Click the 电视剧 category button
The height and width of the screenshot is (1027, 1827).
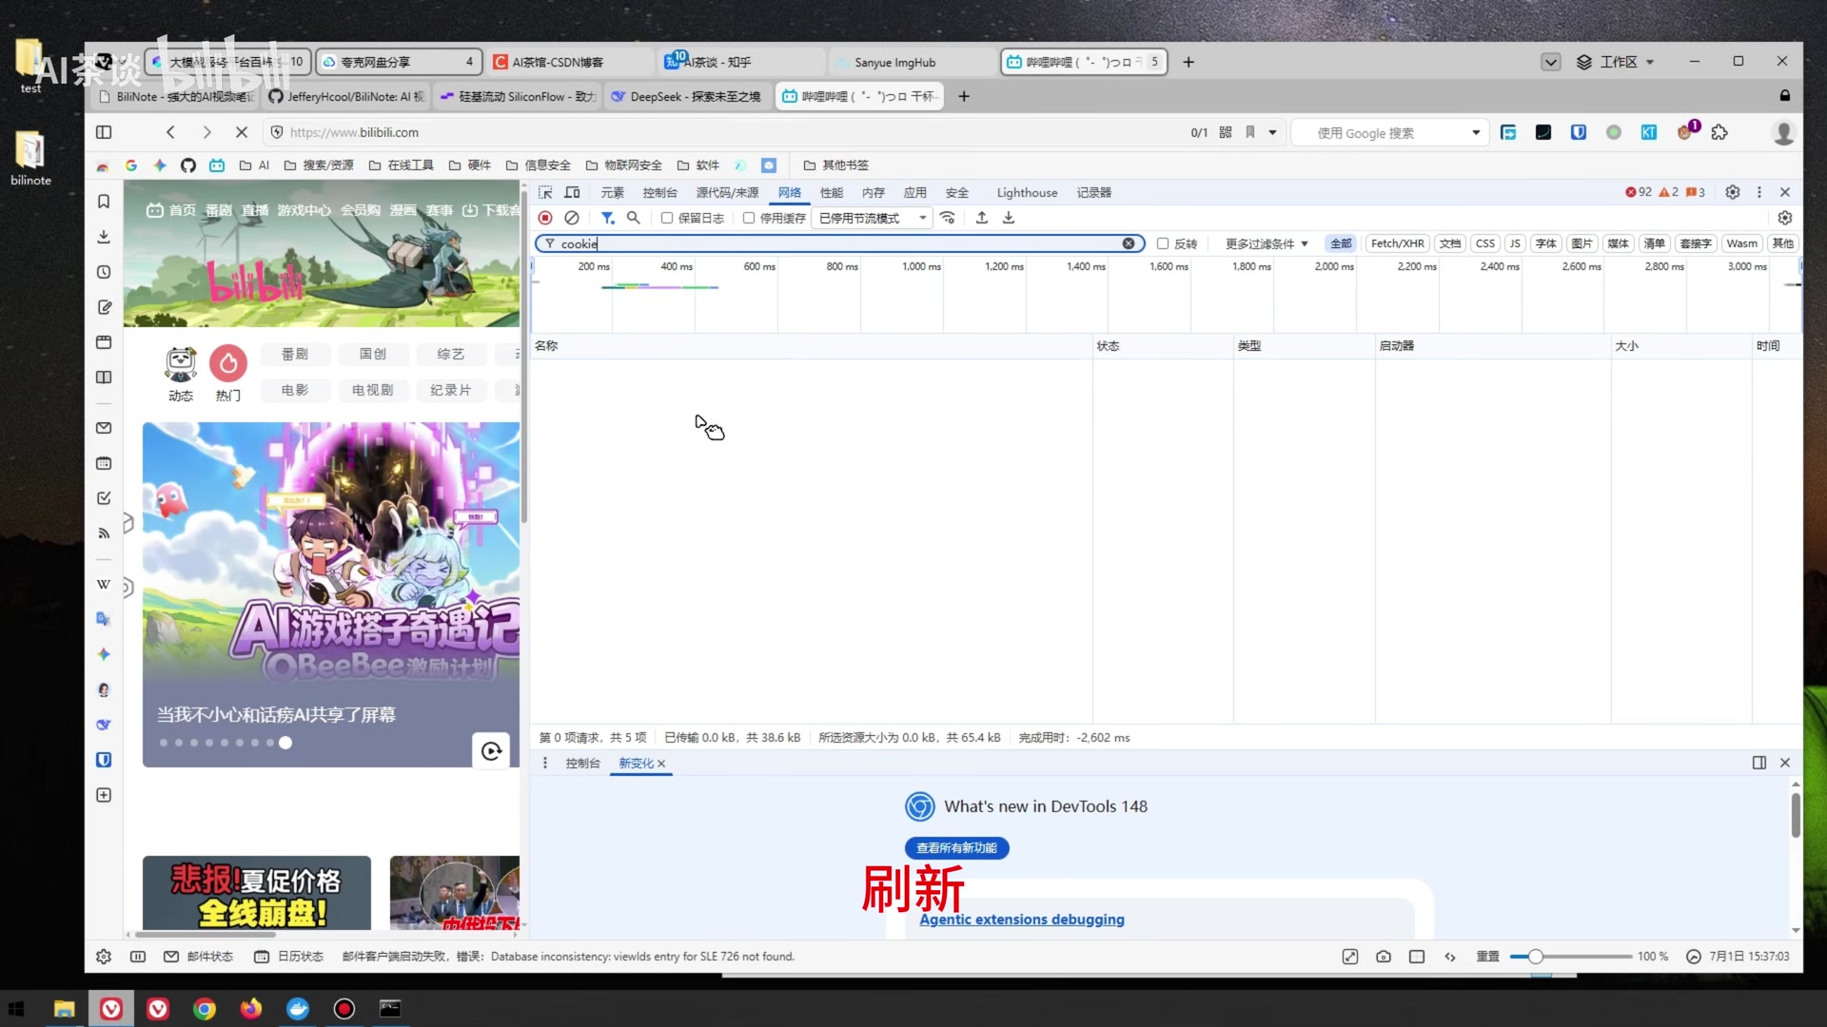click(x=373, y=390)
